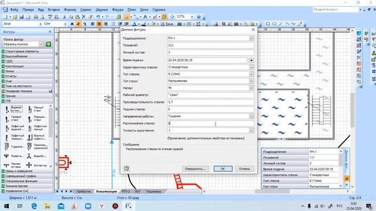Viewport: 376px width, 211px height.
Task: Undo the last action
Action: click(98, 17)
